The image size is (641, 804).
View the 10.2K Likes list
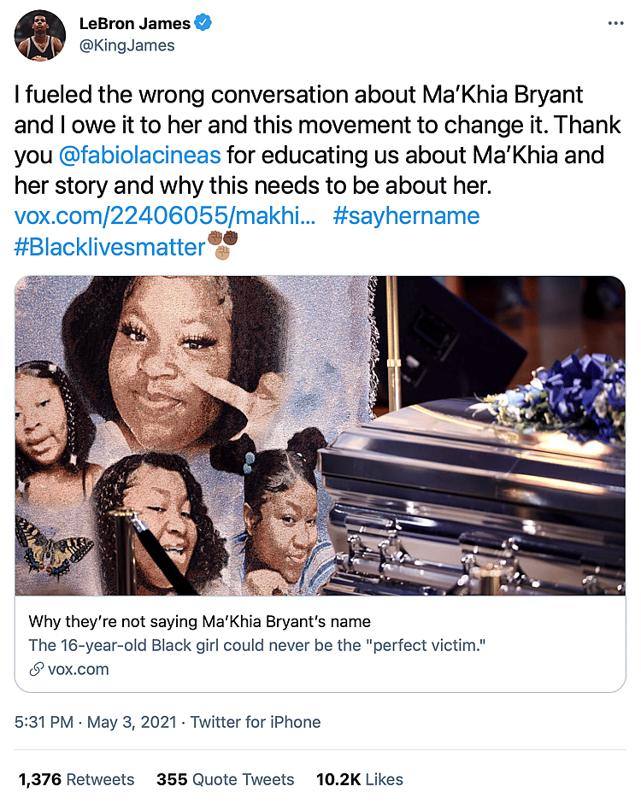(x=359, y=779)
